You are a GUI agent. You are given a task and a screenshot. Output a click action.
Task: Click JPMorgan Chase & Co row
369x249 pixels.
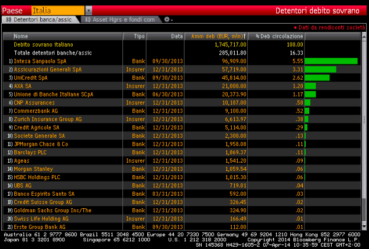click(41, 144)
